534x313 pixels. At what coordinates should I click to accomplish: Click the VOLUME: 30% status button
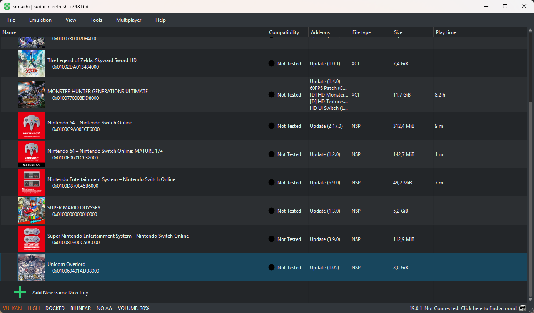[x=133, y=308]
